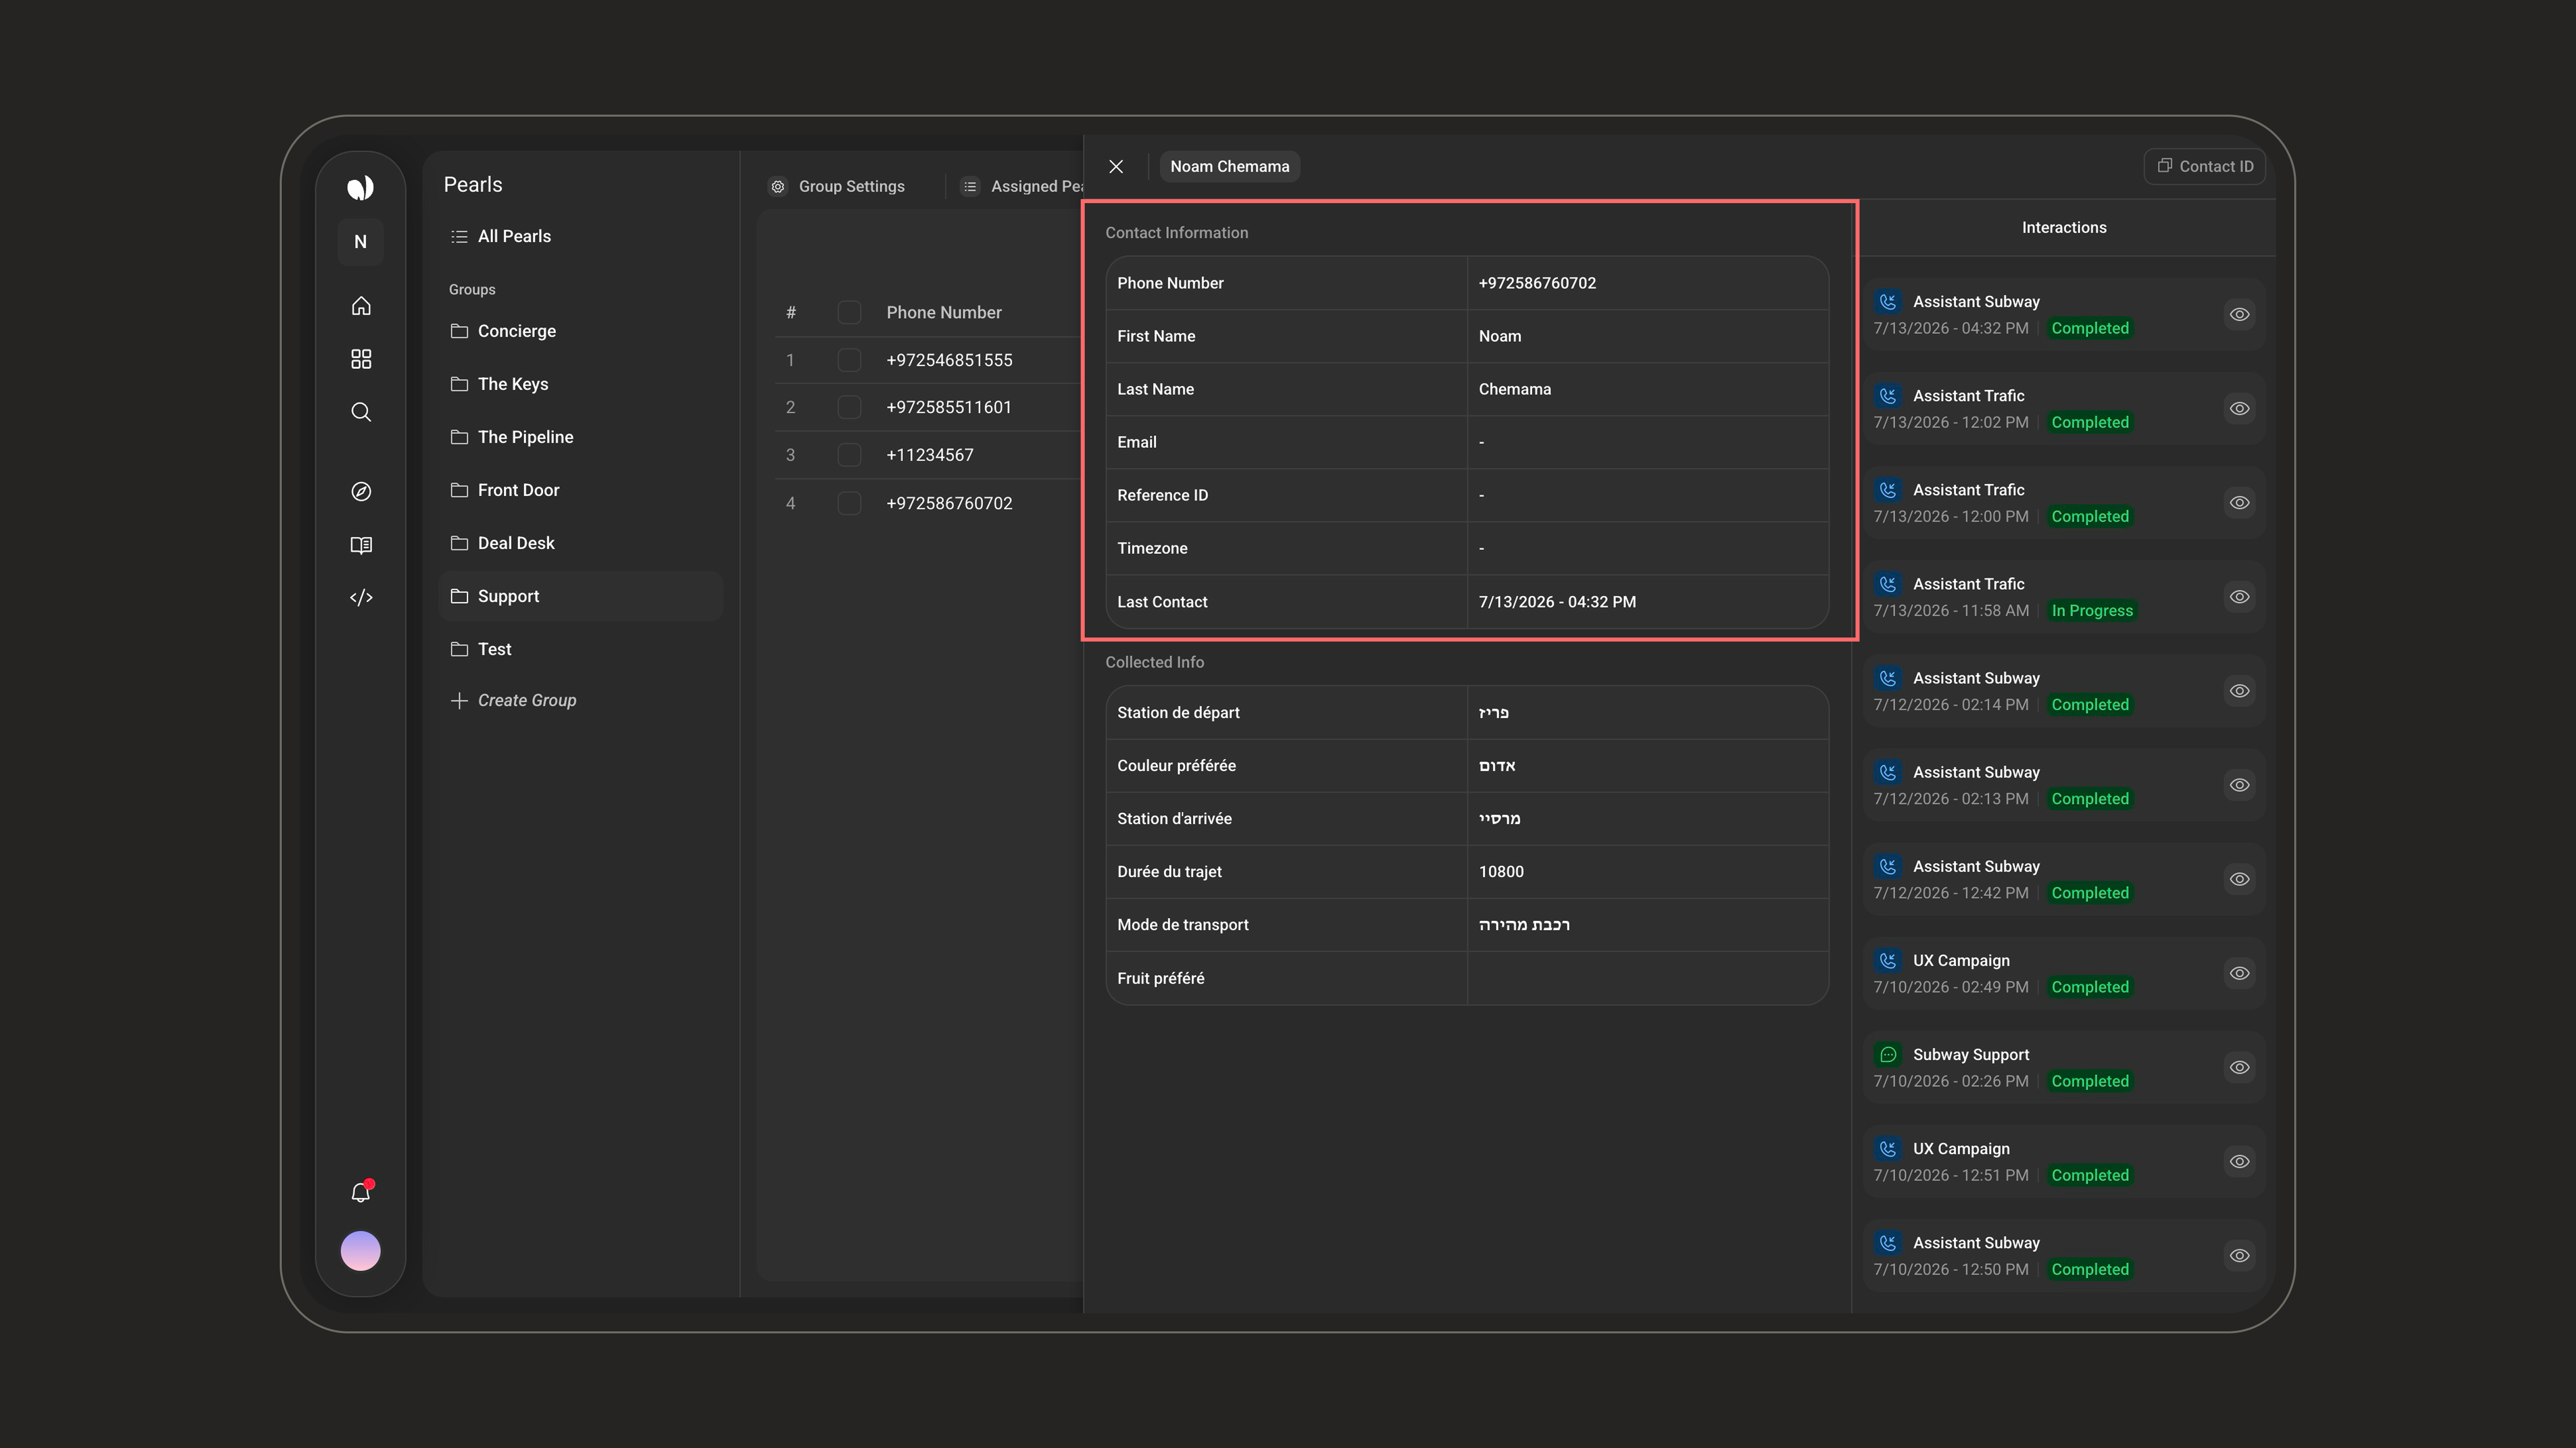Select All Pearls list
The height and width of the screenshot is (1448, 2576).
580,237
